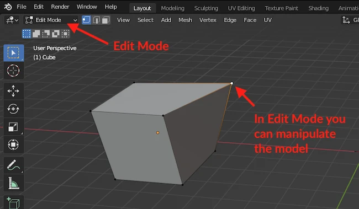Open the Global transform orientation dropdown
Screen dimensions: 359x209
pyautogui.click(x=350, y=20)
